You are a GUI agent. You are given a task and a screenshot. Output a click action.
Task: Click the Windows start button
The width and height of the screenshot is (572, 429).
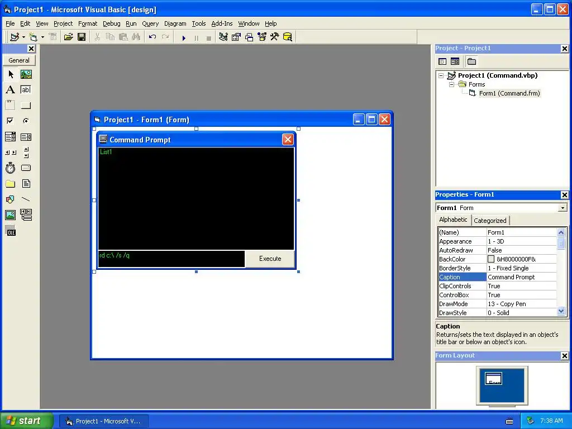coord(27,421)
